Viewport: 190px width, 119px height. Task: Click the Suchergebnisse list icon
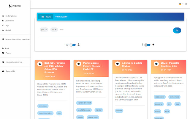tap(3, 16)
